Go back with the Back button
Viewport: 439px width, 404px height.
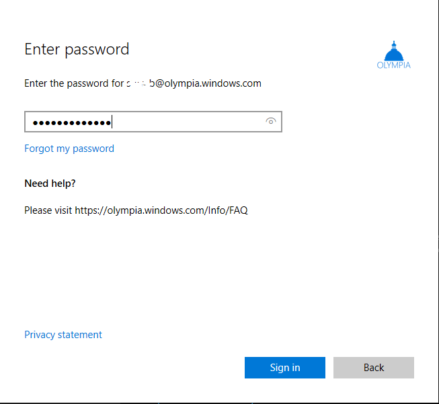(373, 368)
